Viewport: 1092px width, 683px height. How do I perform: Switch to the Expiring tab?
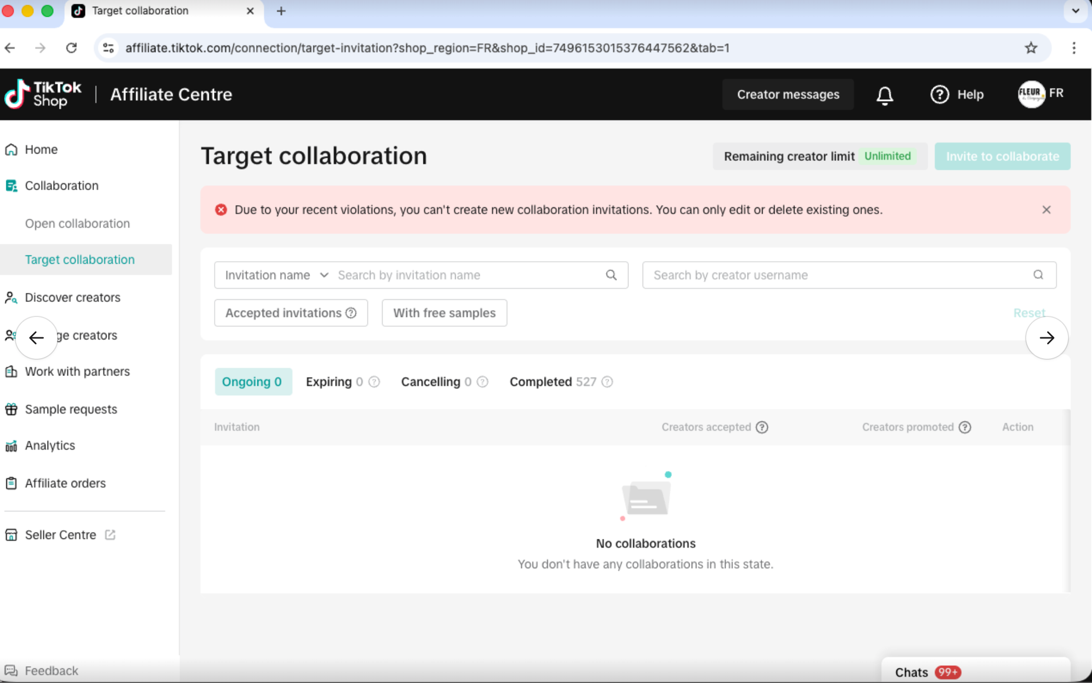pyautogui.click(x=335, y=382)
